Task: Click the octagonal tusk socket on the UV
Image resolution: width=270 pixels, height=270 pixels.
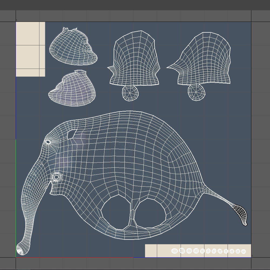Action: [56, 177]
